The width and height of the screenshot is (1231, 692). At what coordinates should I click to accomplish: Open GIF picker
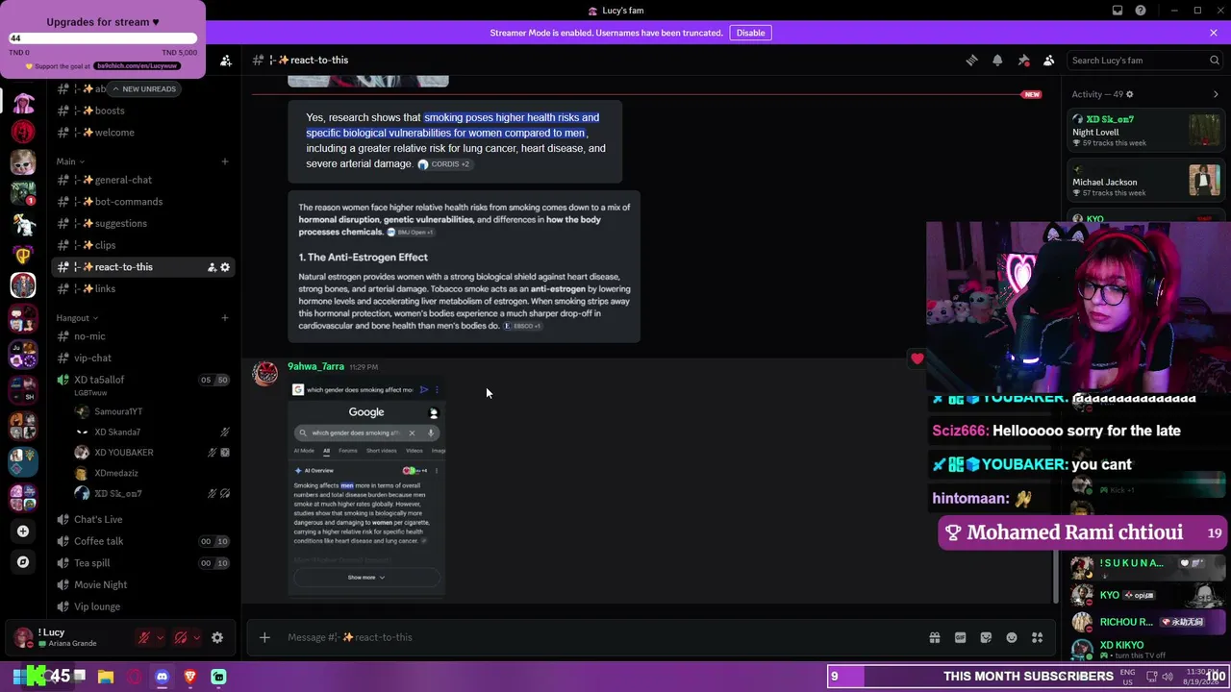pos(960,637)
